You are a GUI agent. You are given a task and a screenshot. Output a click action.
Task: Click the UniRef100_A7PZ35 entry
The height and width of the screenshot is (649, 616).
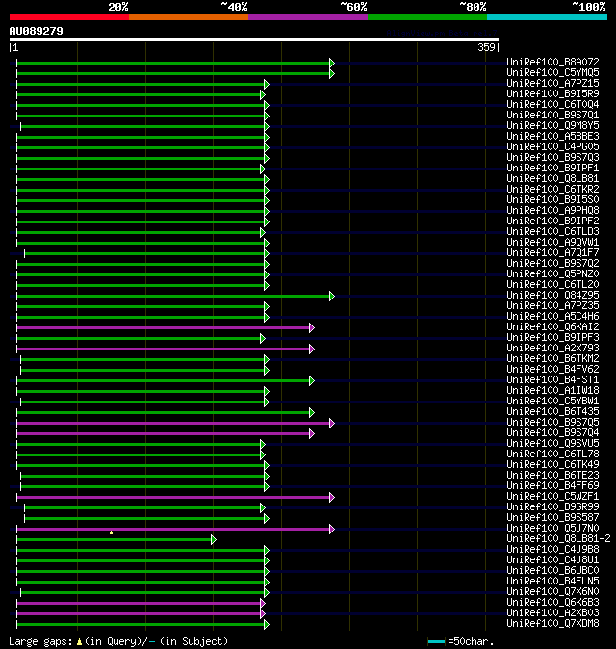[x=552, y=305]
